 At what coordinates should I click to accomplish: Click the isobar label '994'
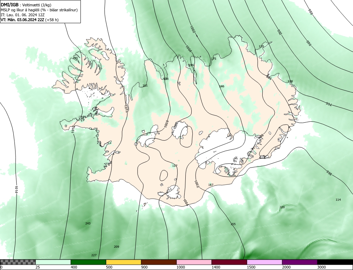[329, 104]
